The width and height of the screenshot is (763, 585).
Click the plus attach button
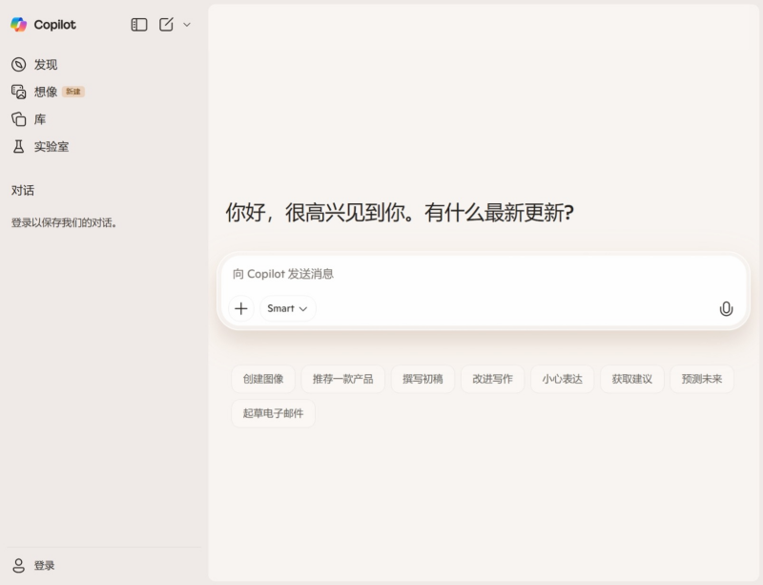pos(241,308)
